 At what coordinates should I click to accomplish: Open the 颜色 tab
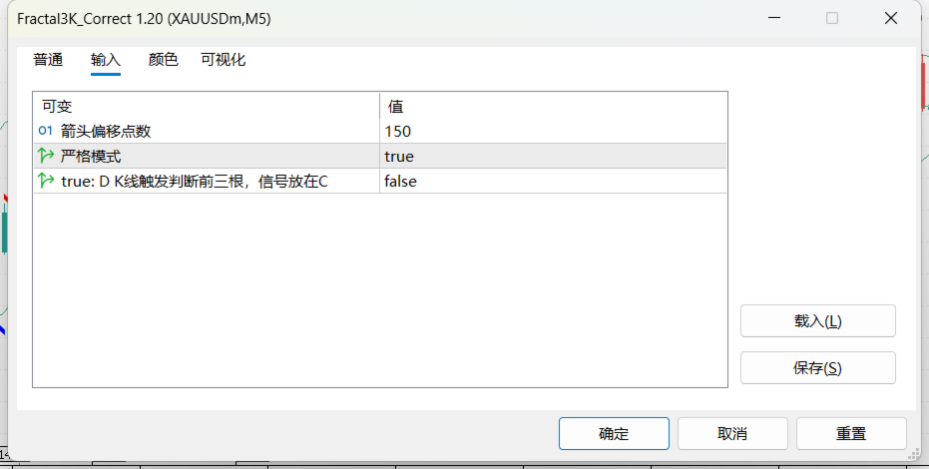coord(163,60)
